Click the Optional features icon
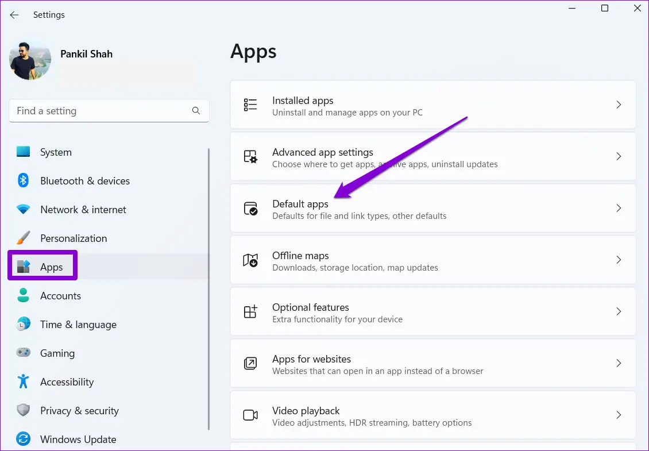The width and height of the screenshot is (649, 451). pyautogui.click(x=250, y=312)
